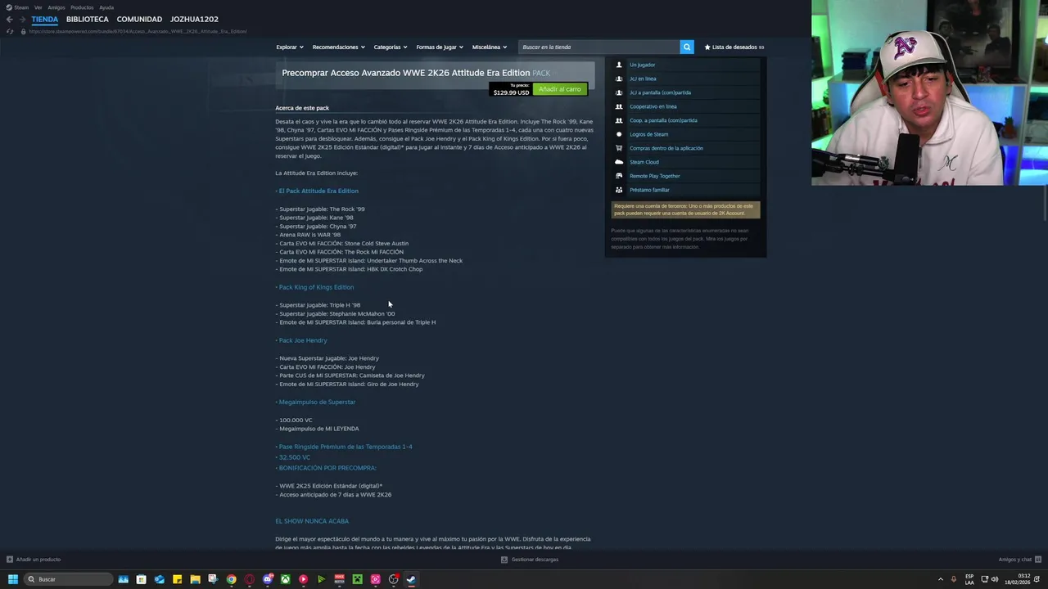Add the pack with Añadir al carro
The image size is (1048, 589).
coord(559,89)
